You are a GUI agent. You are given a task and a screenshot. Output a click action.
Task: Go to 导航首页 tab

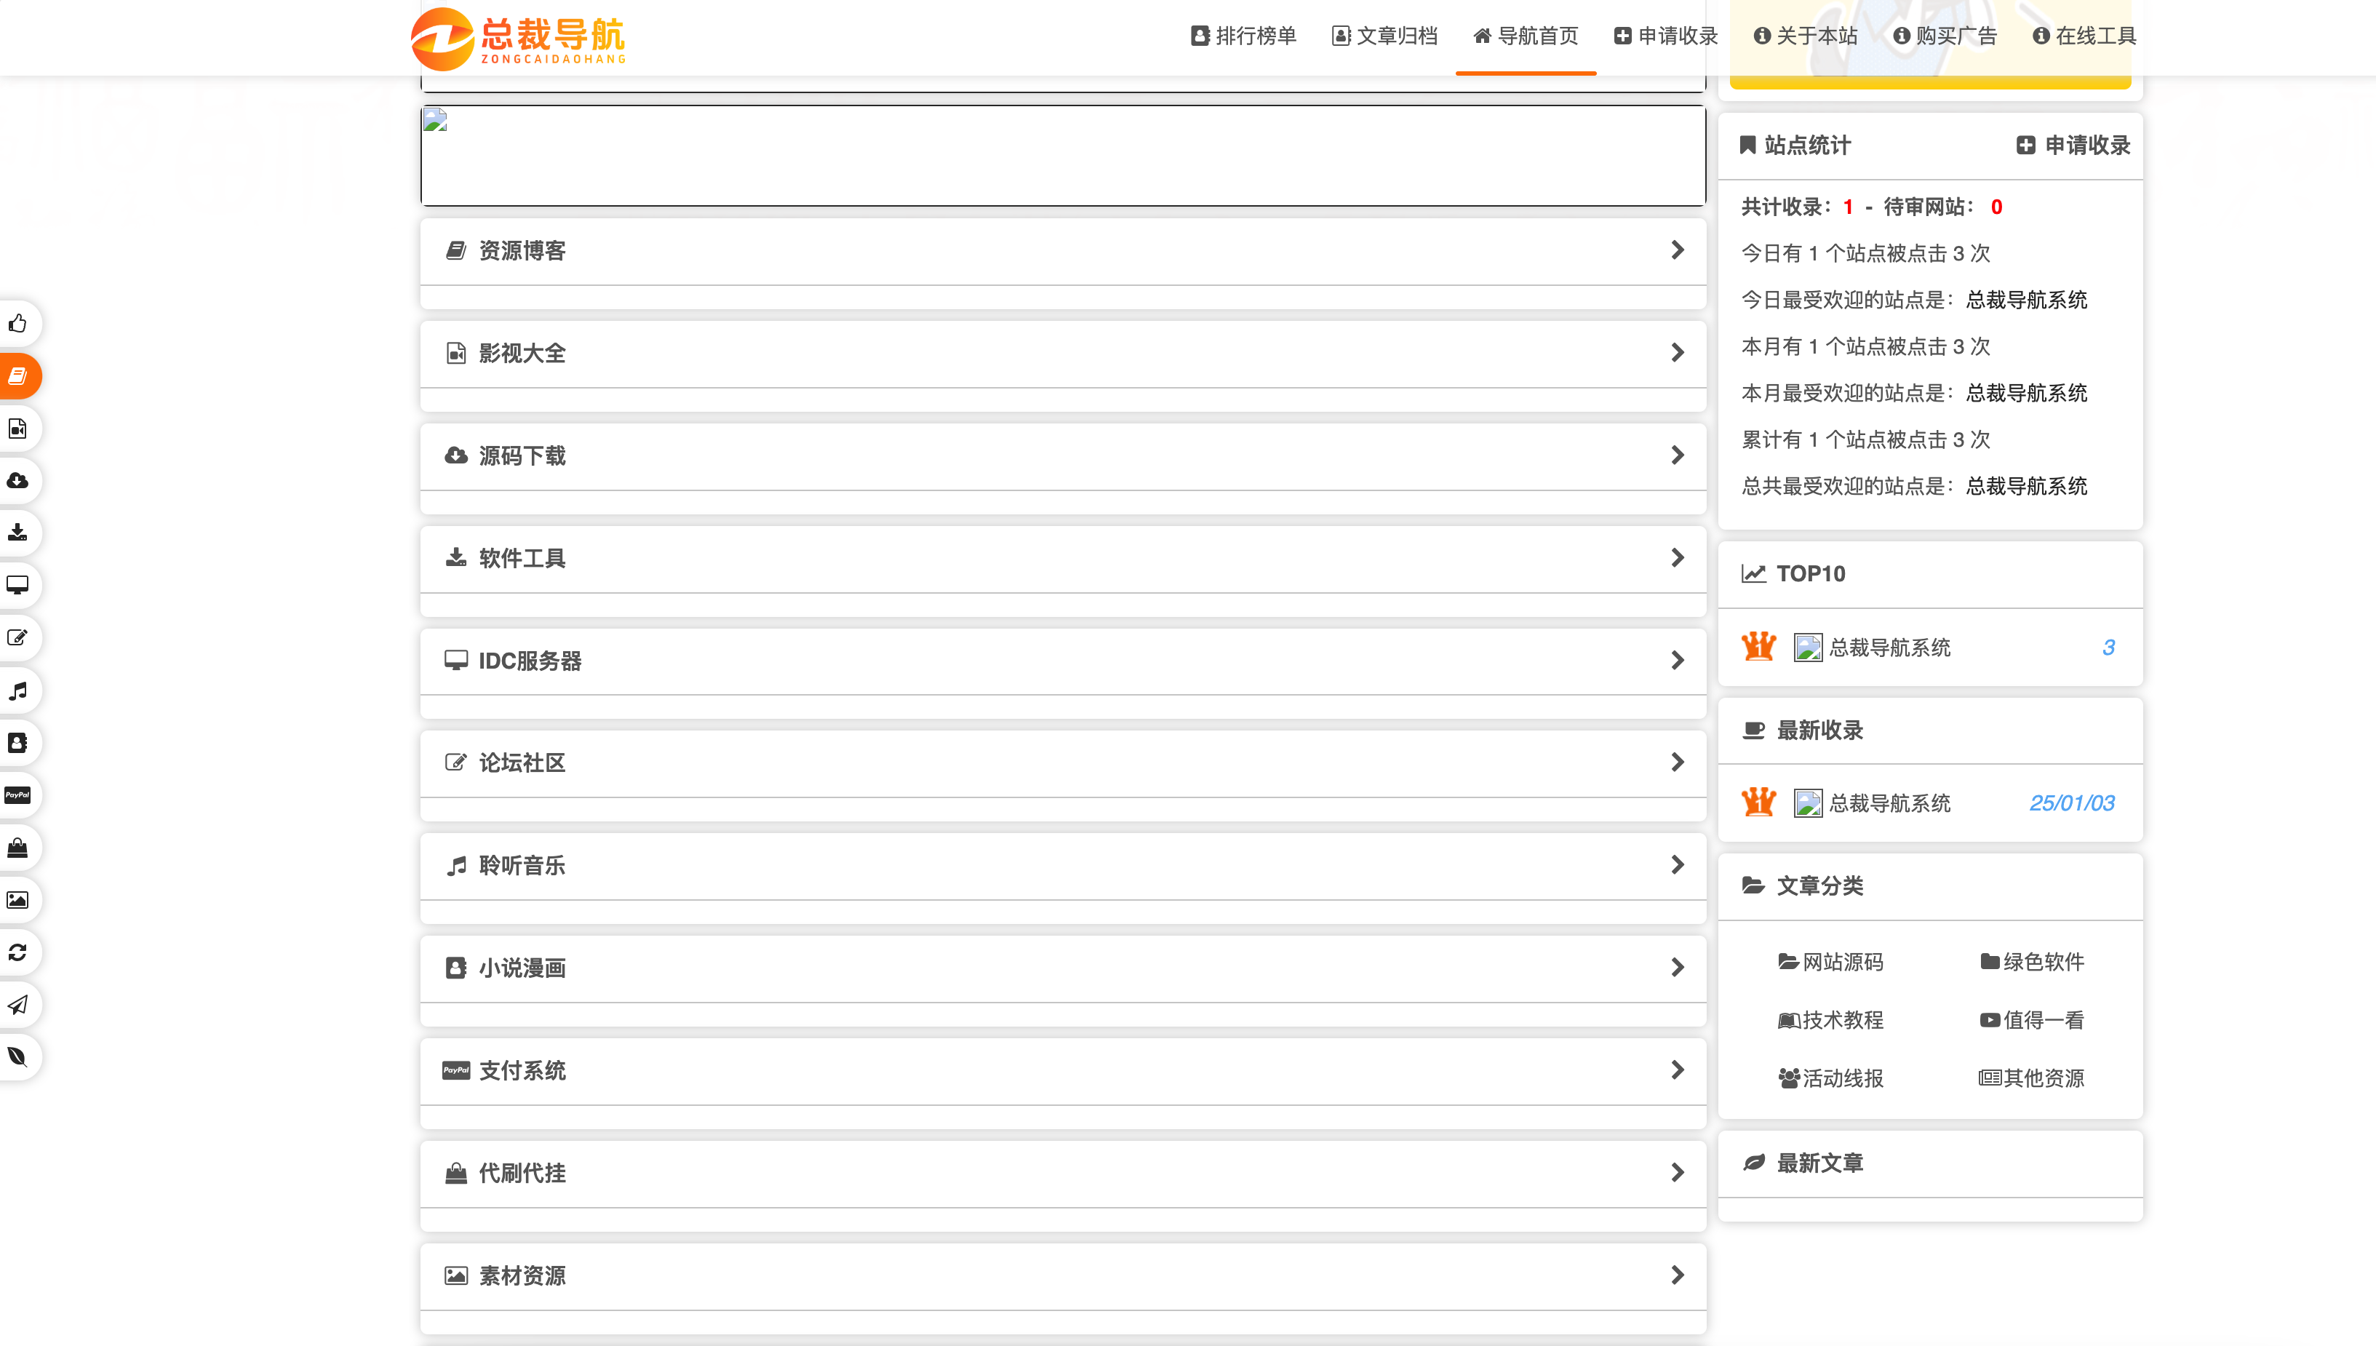point(1526,36)
